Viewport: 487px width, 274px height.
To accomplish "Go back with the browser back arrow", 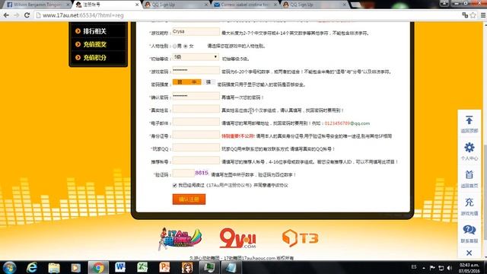I will pyautogui.click(x=6, y=15).
